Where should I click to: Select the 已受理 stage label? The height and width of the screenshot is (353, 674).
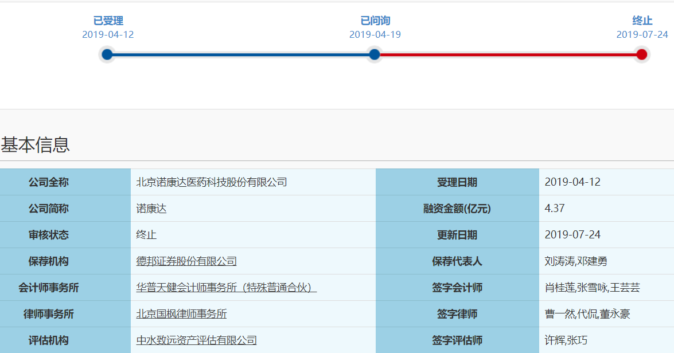pyautogui.click(x=108, y=20)
